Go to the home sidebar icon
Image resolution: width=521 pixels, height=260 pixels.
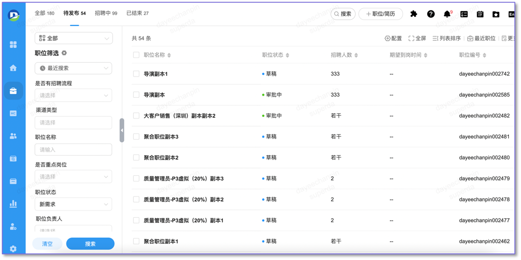pyautogui.click(x=13, y=68)
